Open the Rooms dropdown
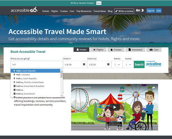 (117, 64)
